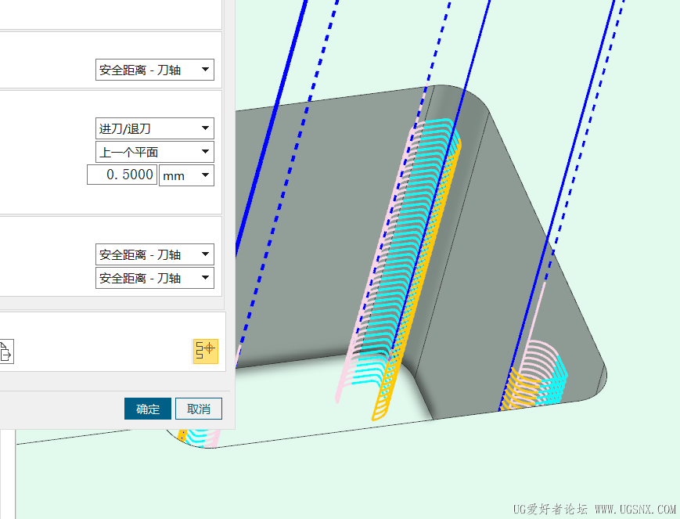Open the middle 安全距离 - 刀轴 combo box
The height and width of the screenshot is (519, 680).
coord(154,254)
